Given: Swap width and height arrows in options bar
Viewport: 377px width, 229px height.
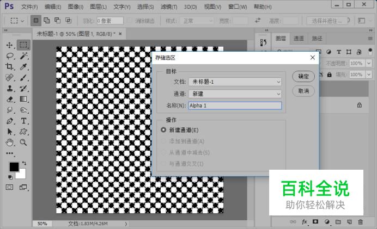Looking at the screenshot, I should [x=258, y=21].
